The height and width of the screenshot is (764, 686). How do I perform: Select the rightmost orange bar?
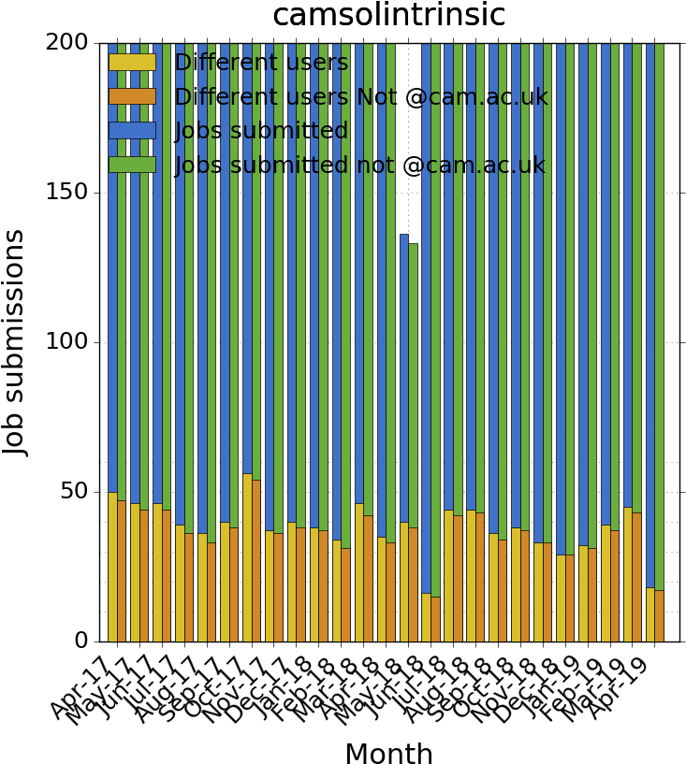(x=659, y=615)
